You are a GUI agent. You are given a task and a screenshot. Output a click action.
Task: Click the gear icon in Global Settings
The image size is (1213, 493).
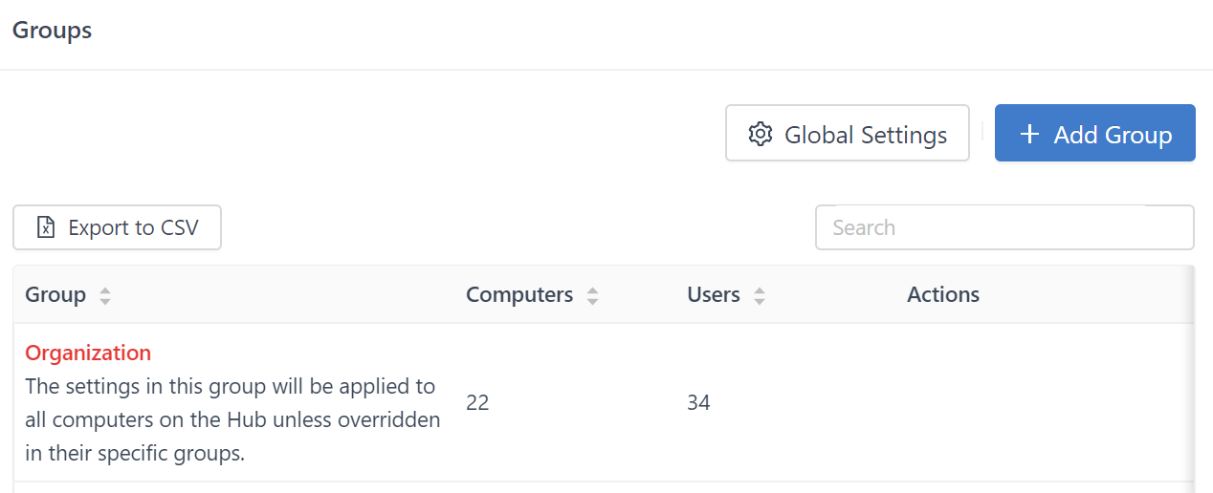[x=761, y=134]
